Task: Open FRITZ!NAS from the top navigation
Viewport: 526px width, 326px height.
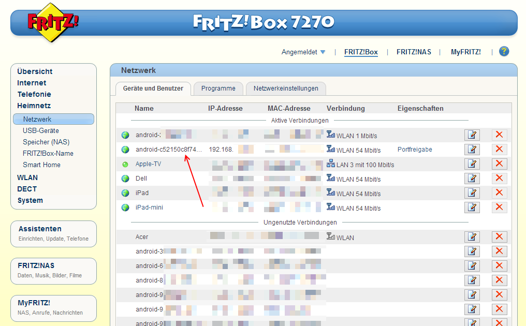Action: pyautogui.click(x=414, y=52)
